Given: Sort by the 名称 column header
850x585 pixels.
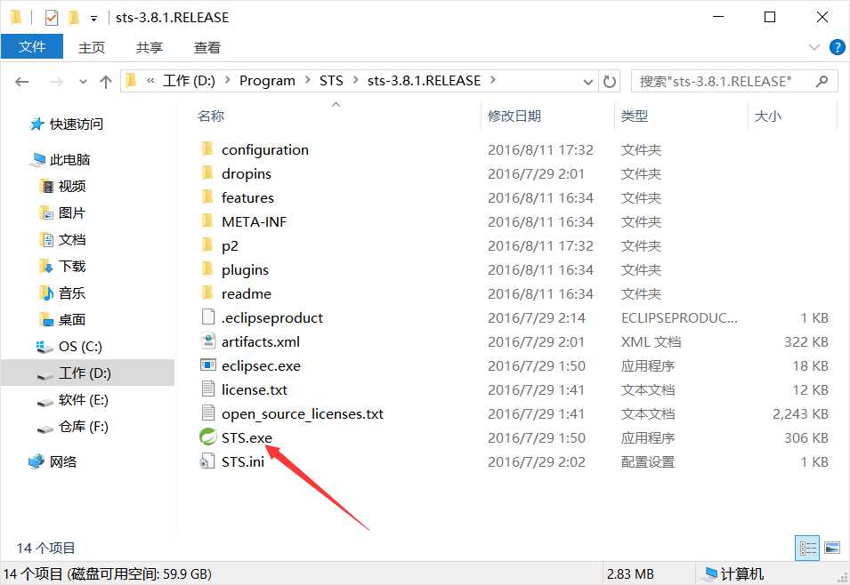Looking at the screenshot, I should (x=211, y=116).
